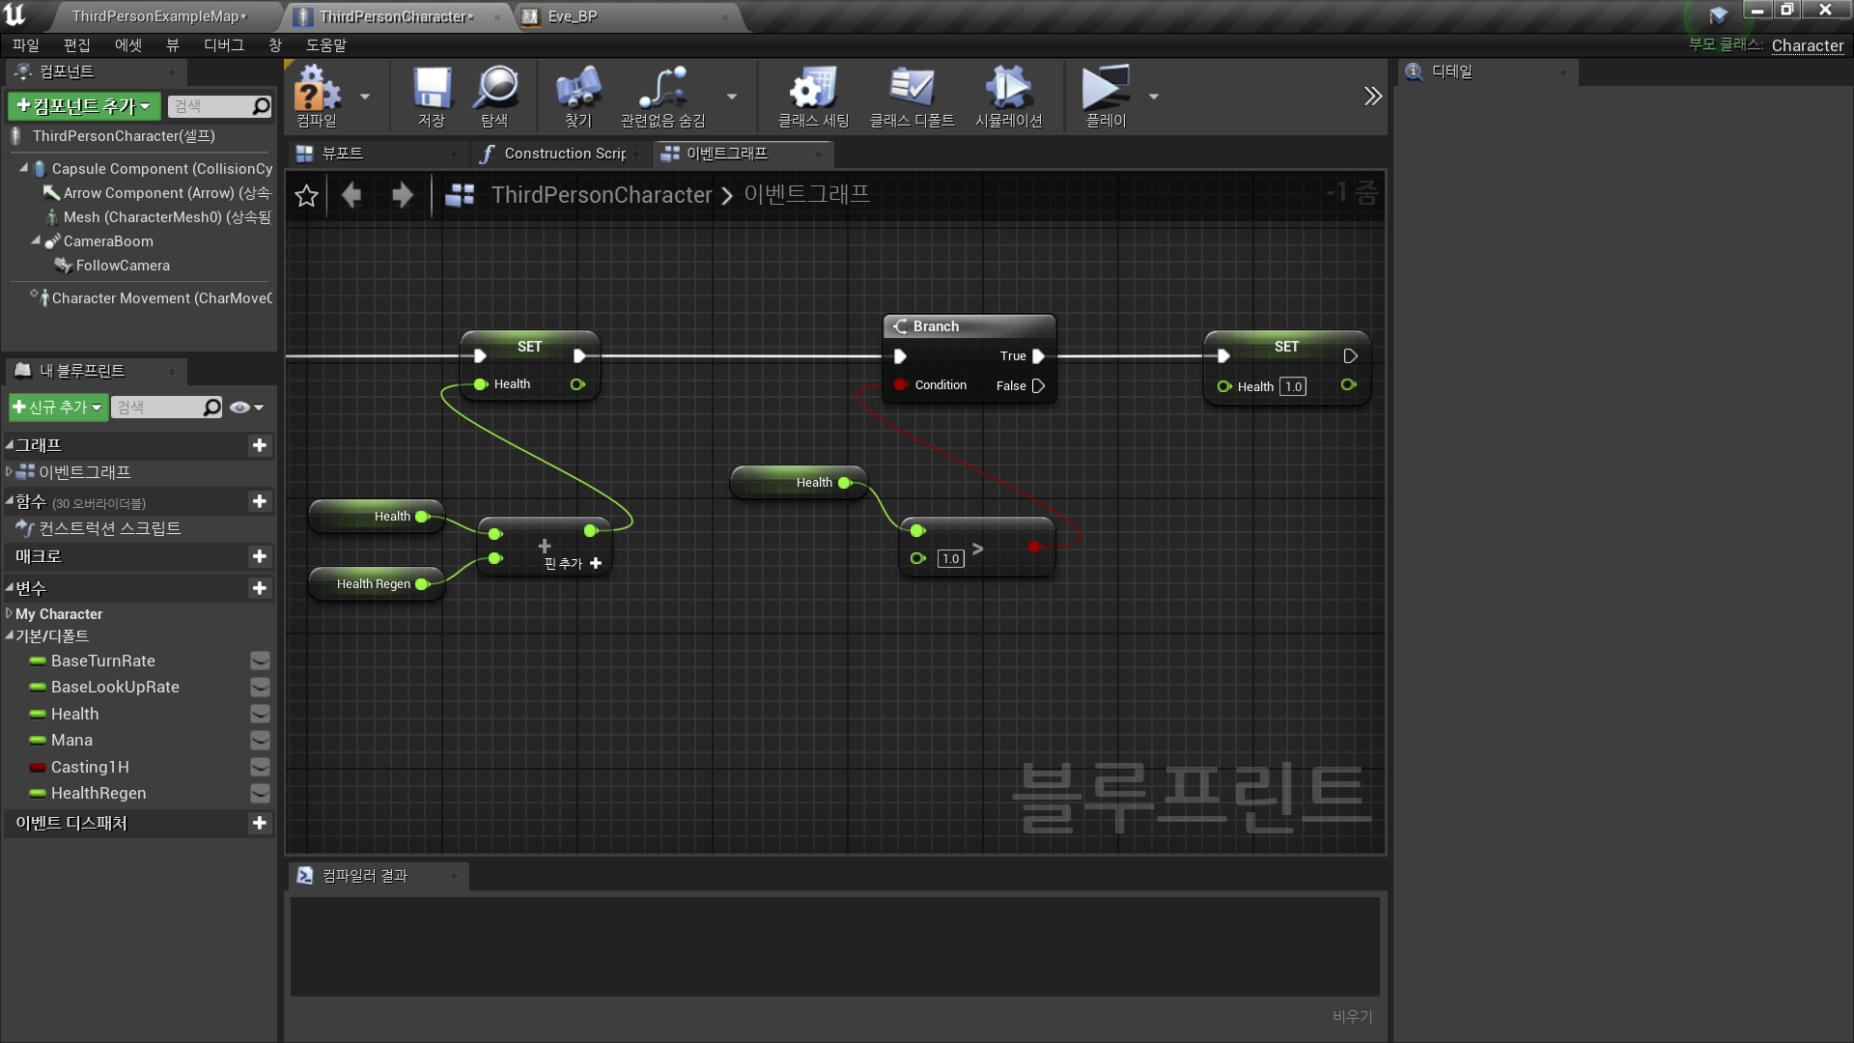Click the Save (저장) floppy disk icon
Image resolution: width=1854 pixels, height=1043 pixels.
(x=432, y=89)
